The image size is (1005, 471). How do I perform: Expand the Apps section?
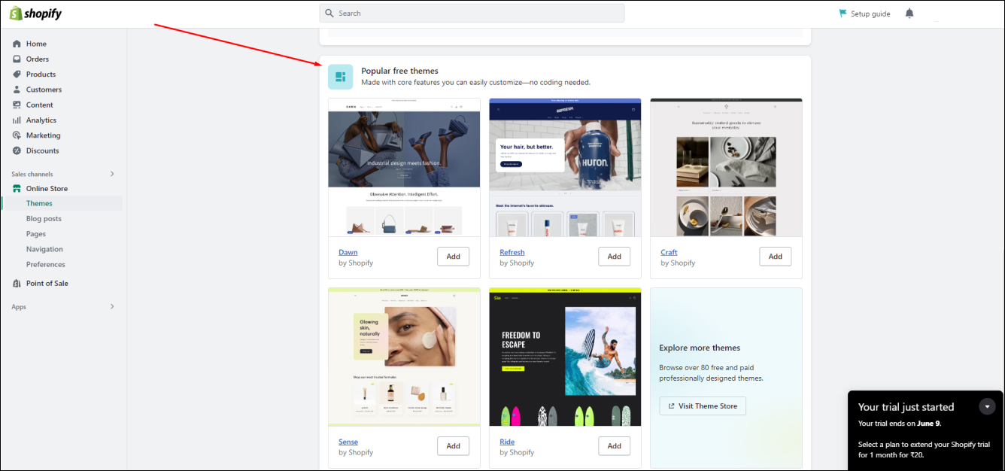112,306
